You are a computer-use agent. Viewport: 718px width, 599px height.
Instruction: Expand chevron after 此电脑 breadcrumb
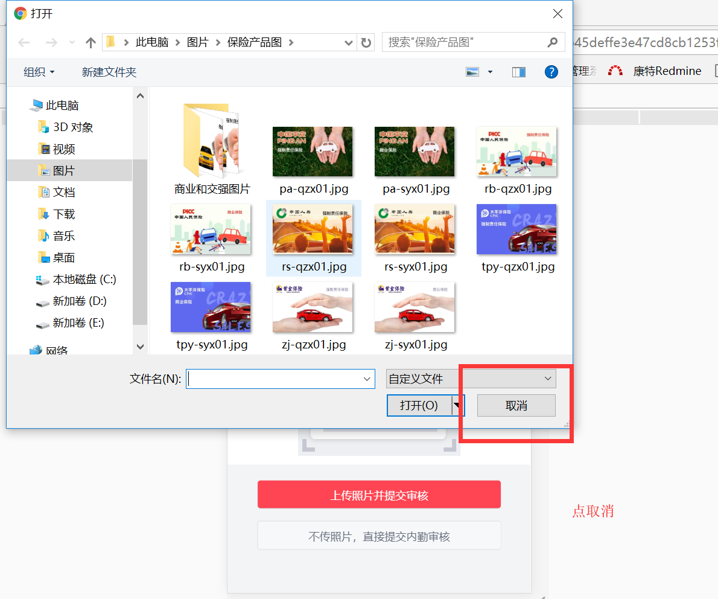(x=177, y=43)
